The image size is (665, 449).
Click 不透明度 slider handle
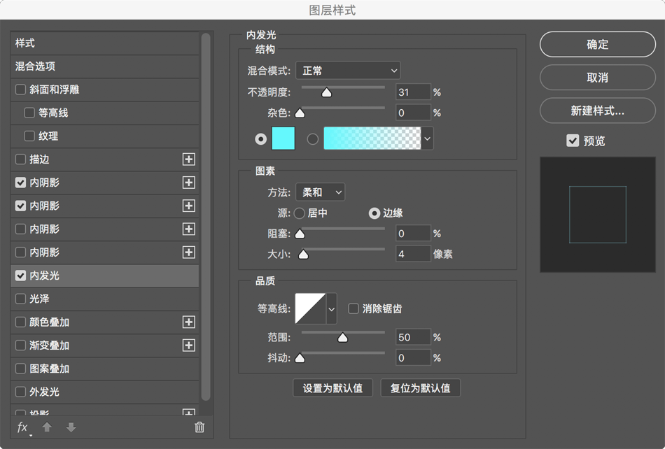327,92
